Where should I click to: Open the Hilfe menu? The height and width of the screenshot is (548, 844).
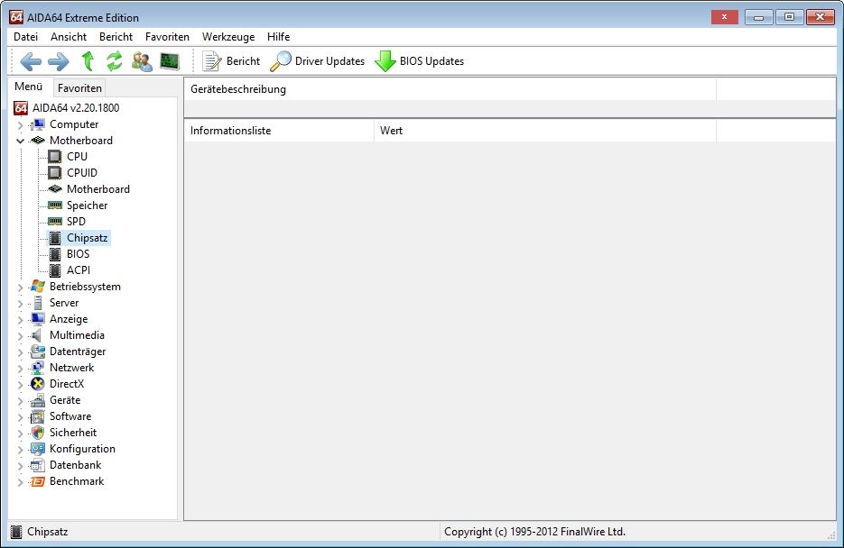(278, 37)
